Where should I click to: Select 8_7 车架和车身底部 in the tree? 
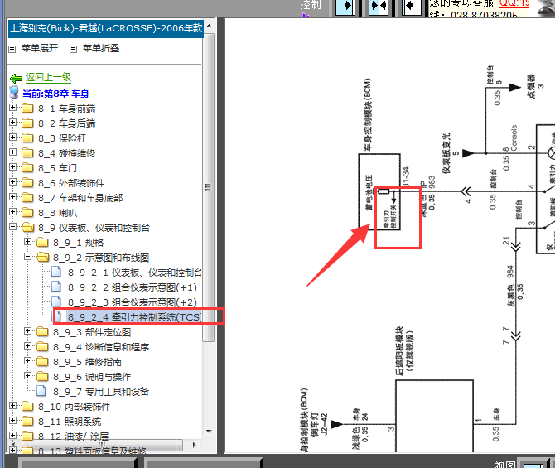[x=80, y=198]
